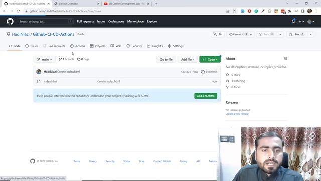This screenshot has height=181, width=321.
Task: Open the repository Settings tab
Action: click(176, 46)
